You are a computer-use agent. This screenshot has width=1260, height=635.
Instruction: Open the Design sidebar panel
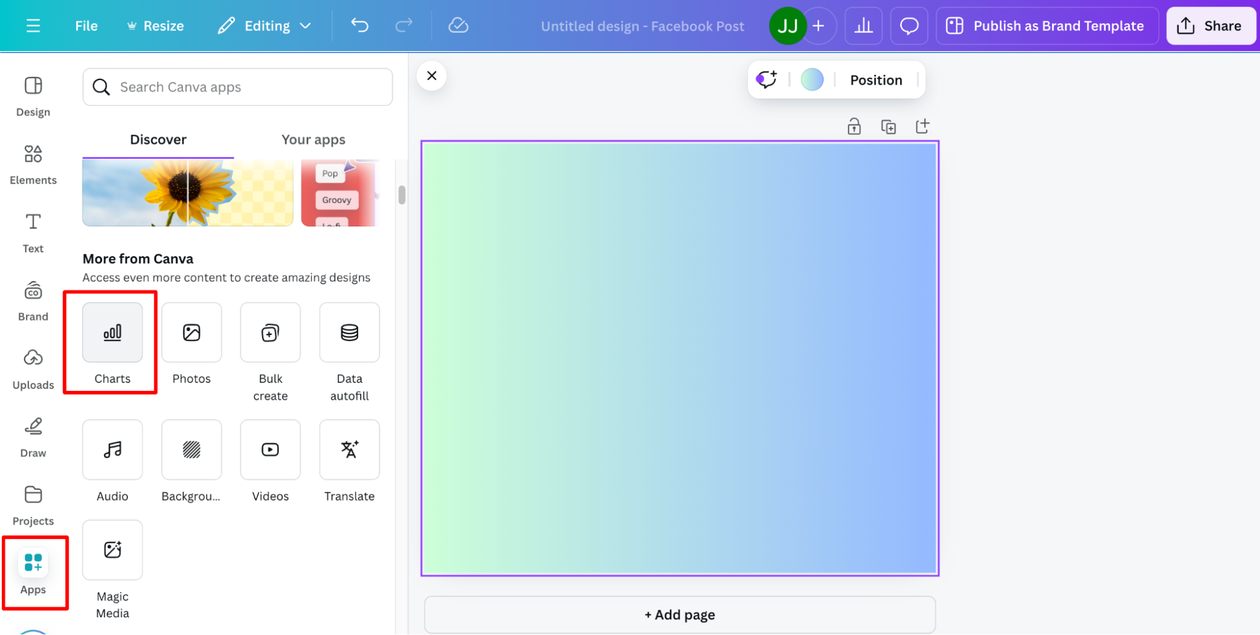click(x=33, y=96)
